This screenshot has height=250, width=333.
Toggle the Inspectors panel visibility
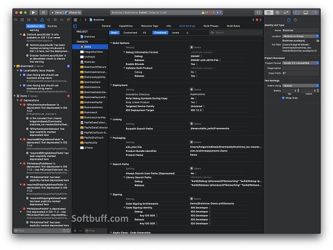(x=314, y=13)
